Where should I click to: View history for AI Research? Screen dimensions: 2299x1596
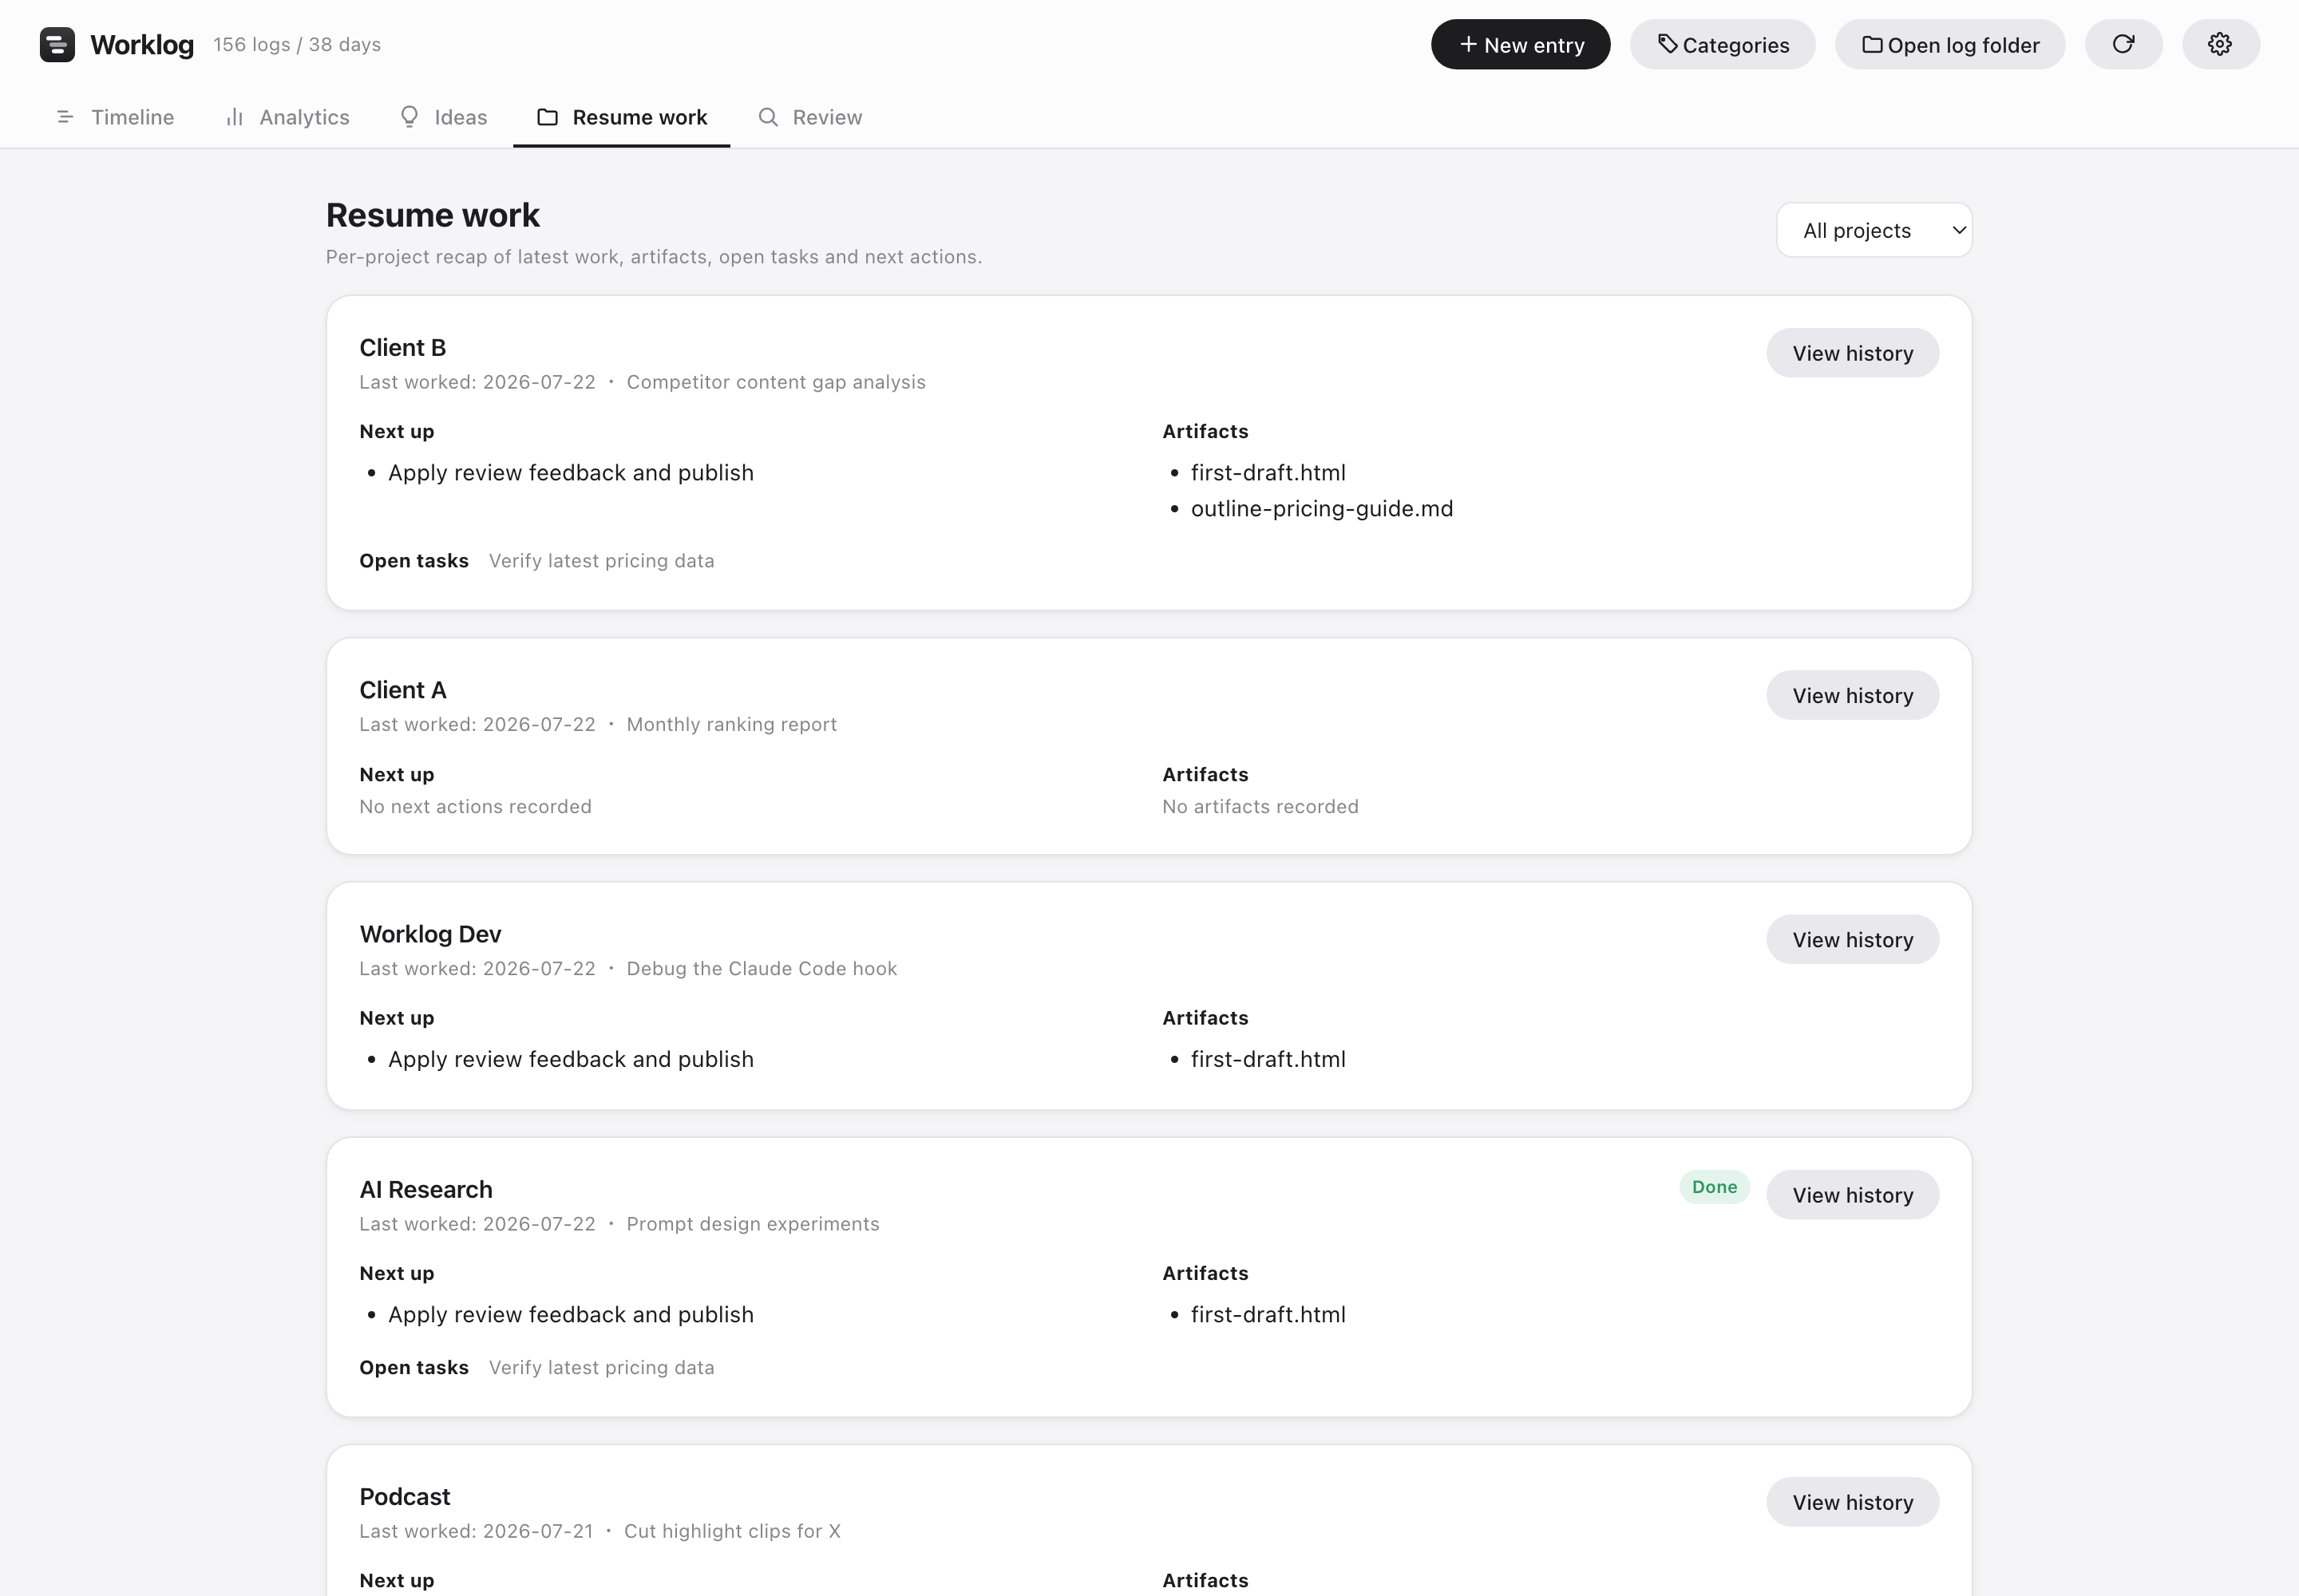[1852, 1195]
